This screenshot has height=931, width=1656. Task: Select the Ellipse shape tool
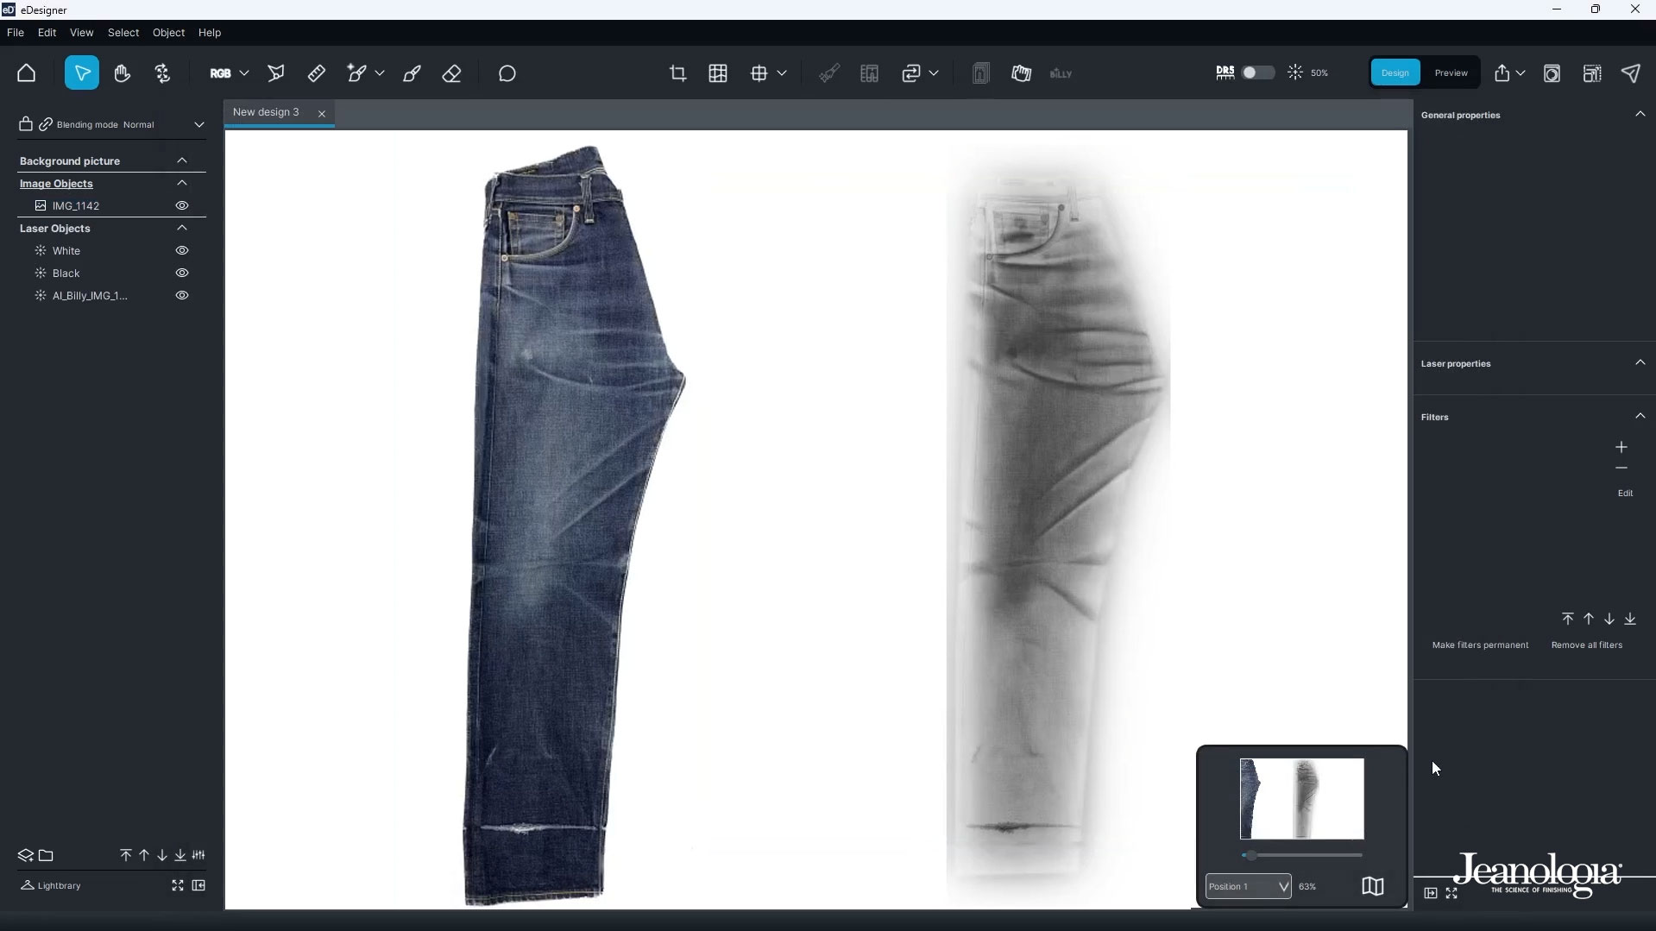pos(507,73)
